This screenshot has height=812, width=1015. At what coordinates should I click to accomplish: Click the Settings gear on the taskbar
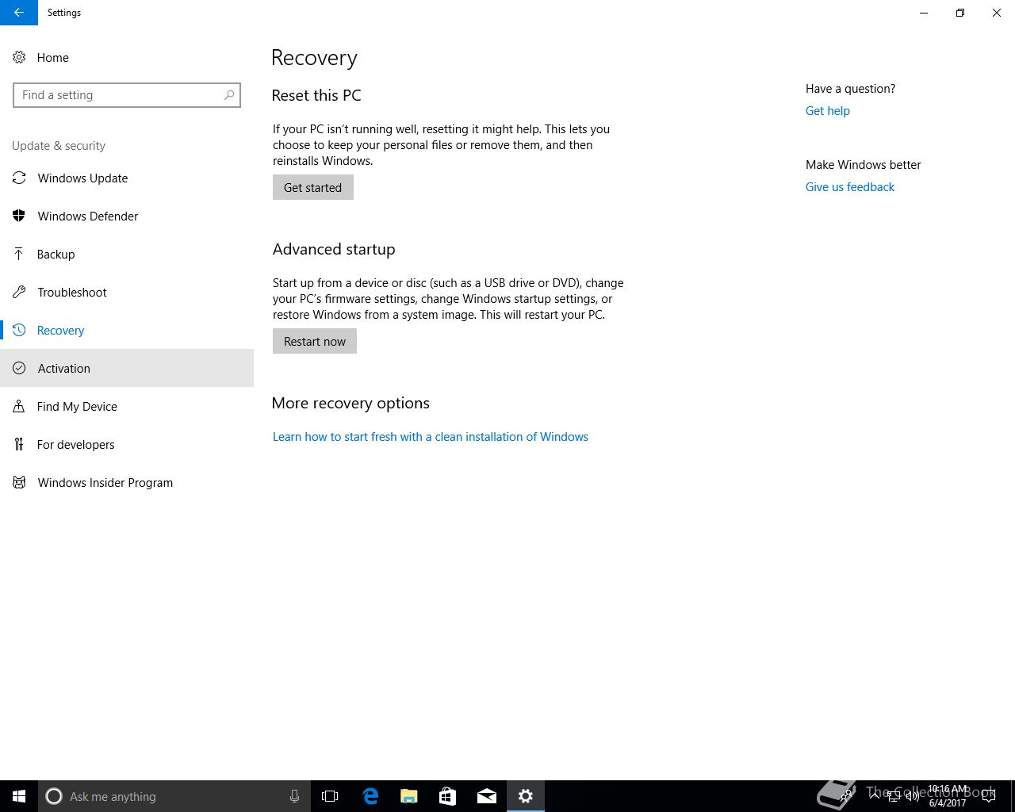(x=526, y=796)
